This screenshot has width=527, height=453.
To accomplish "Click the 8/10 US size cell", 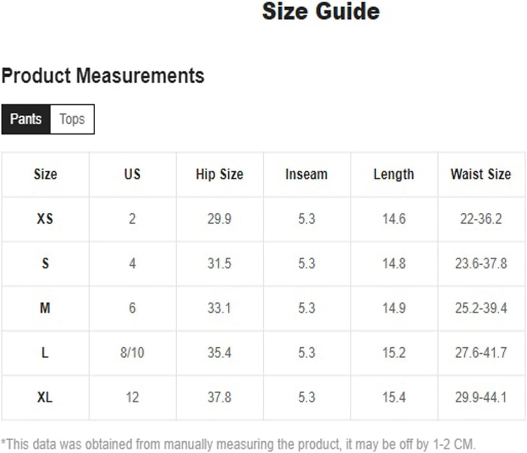I will [x=133, y=353].
